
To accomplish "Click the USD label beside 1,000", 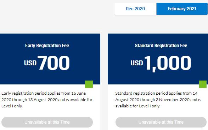I will click(x=137, y=63).
